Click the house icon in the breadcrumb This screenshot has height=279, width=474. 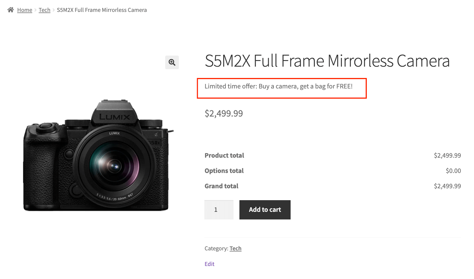coord(11,10)
